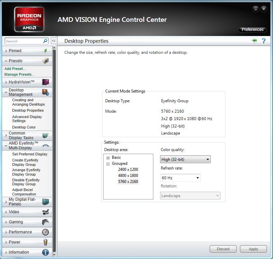
Task: Expand the Common Display Tasks section
Action: coord(6,135)
